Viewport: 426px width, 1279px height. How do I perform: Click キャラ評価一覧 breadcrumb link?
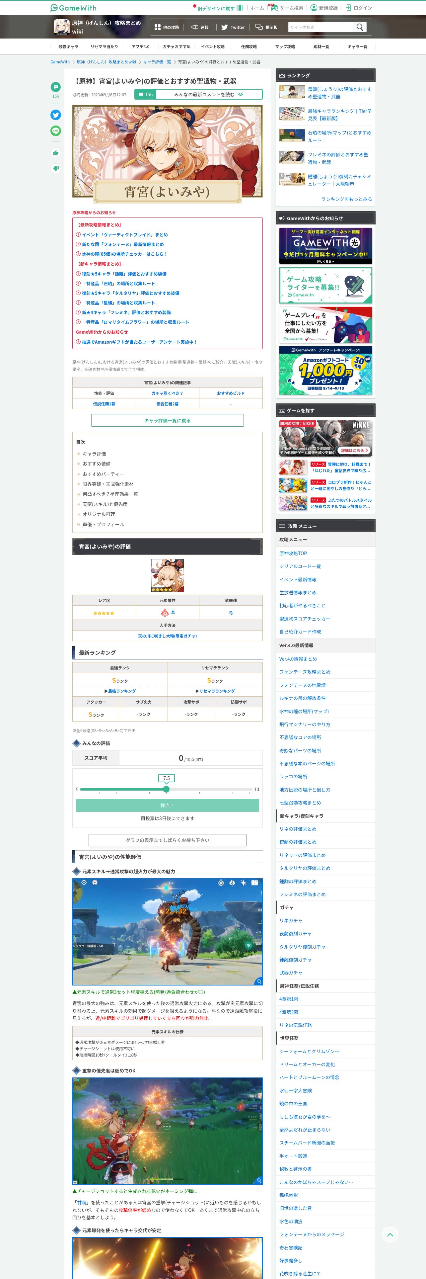pyautogui.click(x=157, y=62)
